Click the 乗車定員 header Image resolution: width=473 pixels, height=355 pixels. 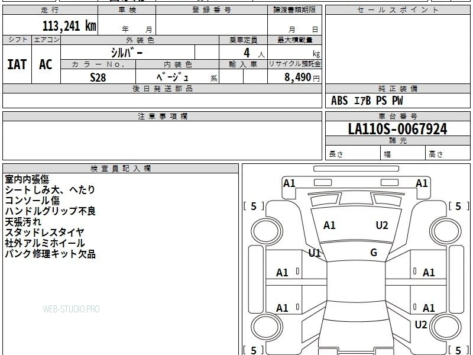(x=243, y=40)
